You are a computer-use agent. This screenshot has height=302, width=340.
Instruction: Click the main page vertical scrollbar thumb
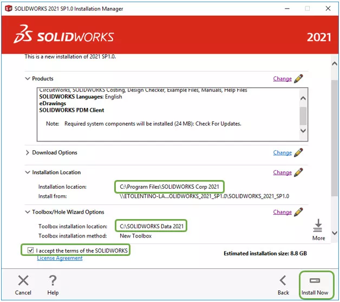[335, 138]
